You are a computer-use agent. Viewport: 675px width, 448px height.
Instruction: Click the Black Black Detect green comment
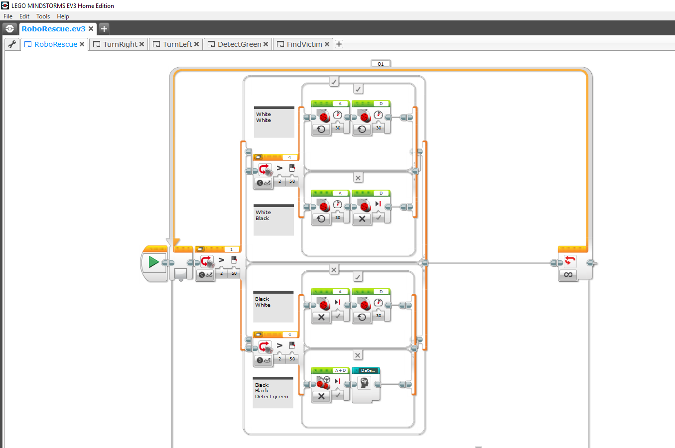pos(273,392)
